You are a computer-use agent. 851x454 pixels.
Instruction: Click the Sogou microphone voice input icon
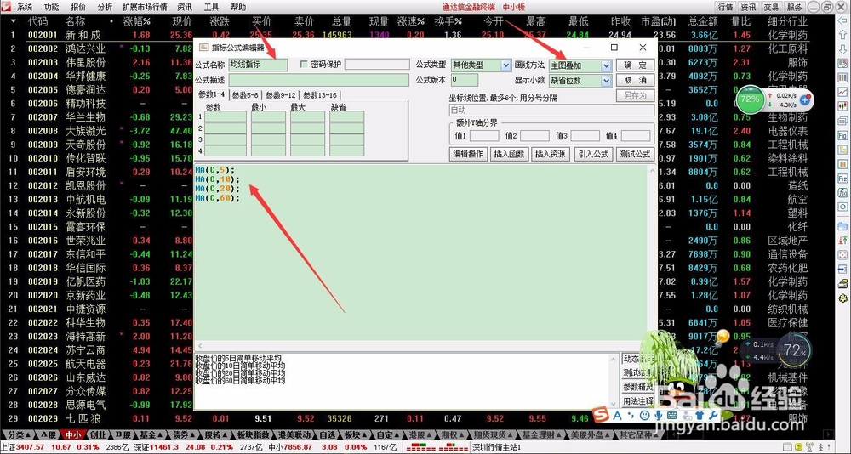click(x=659, y=416)
